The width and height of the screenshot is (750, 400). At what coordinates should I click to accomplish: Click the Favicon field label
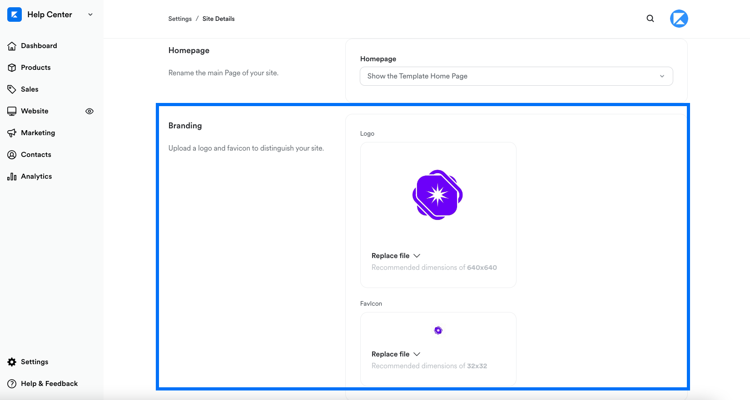click(x=371, y=303)
